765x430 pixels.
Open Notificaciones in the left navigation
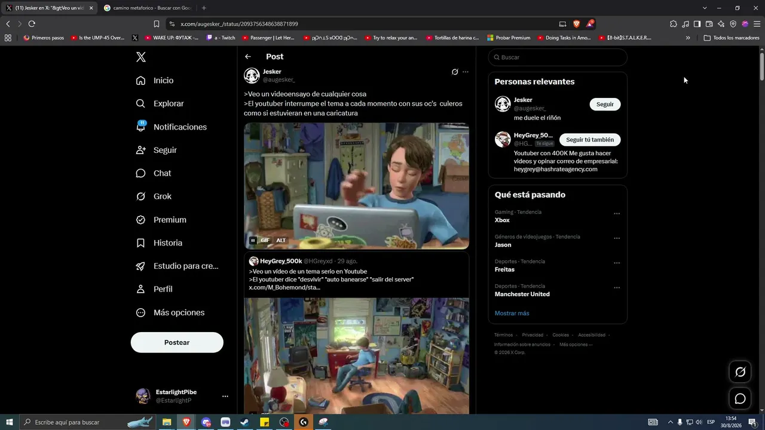[172, 127]
